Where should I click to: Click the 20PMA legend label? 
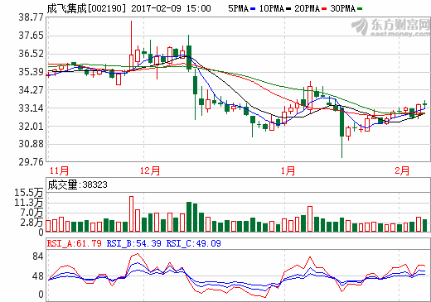pyautogui.click(x=308, y=8)
